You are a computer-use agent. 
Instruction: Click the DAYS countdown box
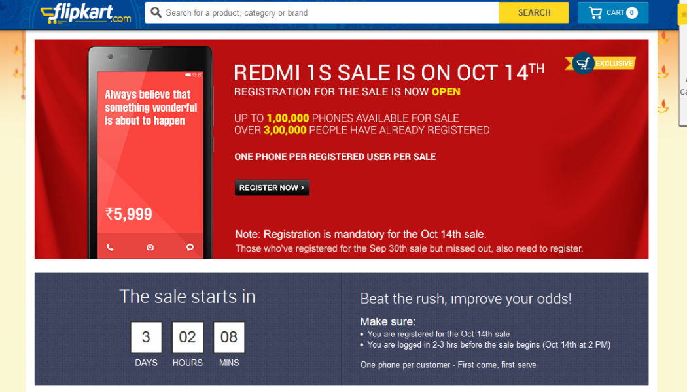point(146,337)
